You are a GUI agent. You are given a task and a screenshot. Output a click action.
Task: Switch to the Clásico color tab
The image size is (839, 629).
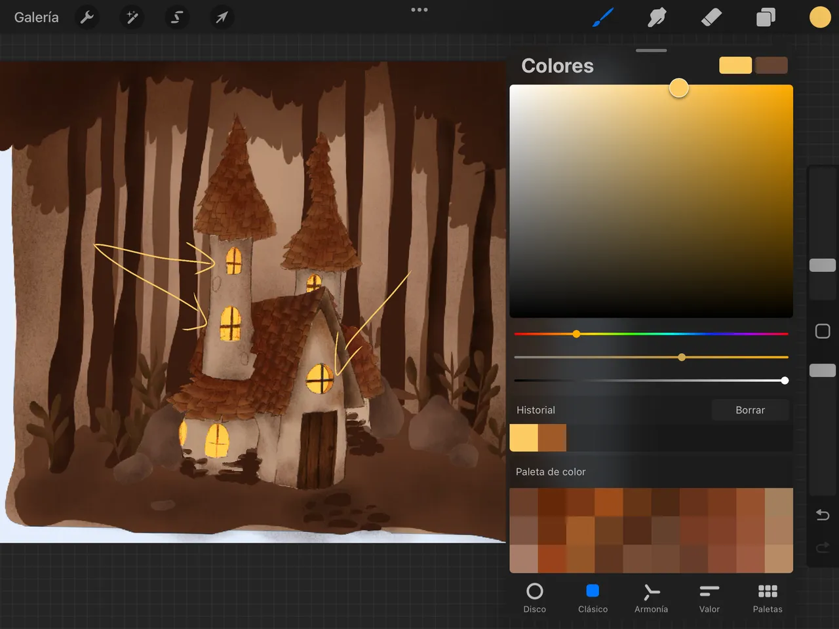pyautogui.click(x=593, y=598)
